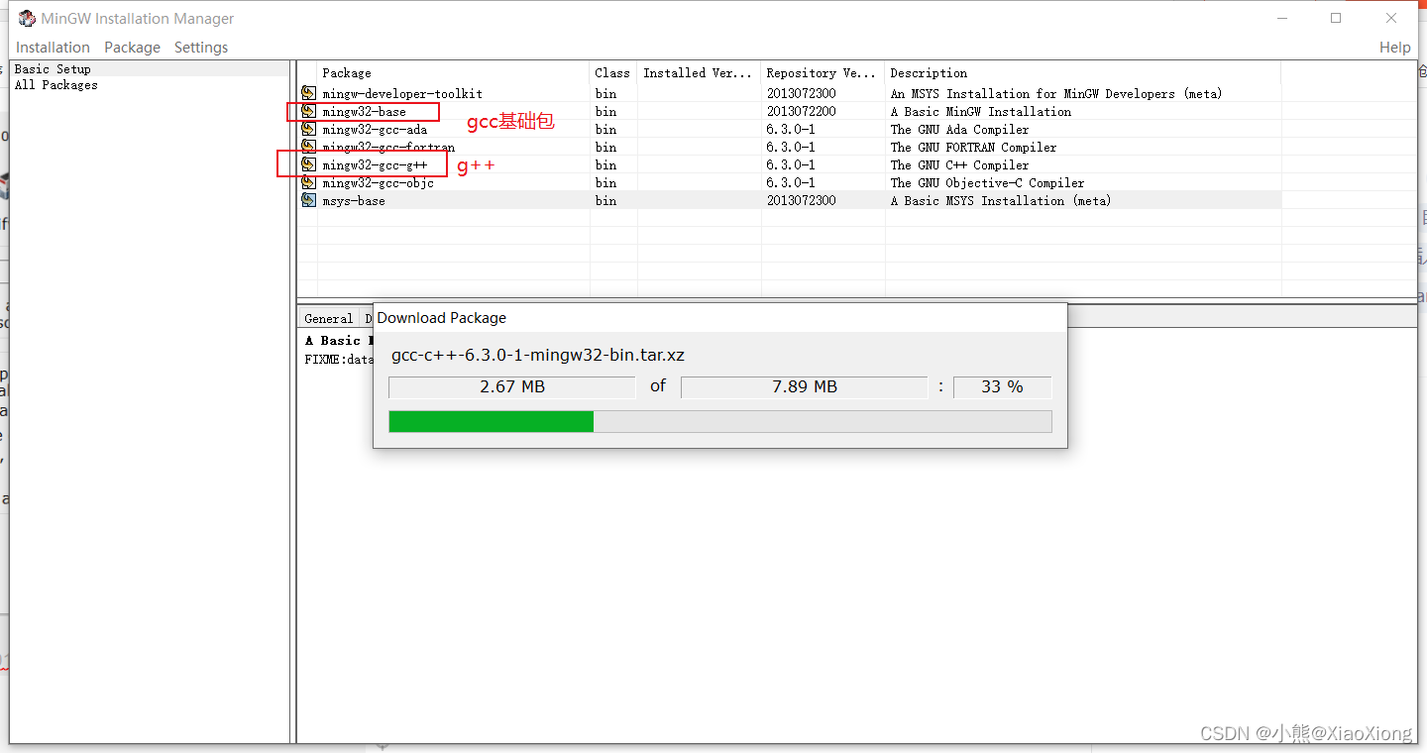The width and height of the screenshot is (1427, 753).
Task: Open the Package menu
Action: (x=132, y=48)
